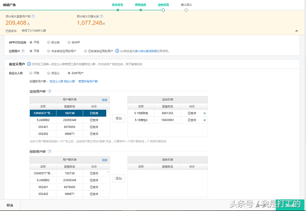Click info icon next to iOS商品 note
The width and height of the screenshot is (306, 211).
(x=117, y=51)
